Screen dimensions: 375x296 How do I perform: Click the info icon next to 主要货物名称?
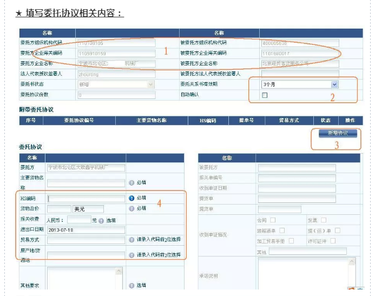click(x=131, y=183)
